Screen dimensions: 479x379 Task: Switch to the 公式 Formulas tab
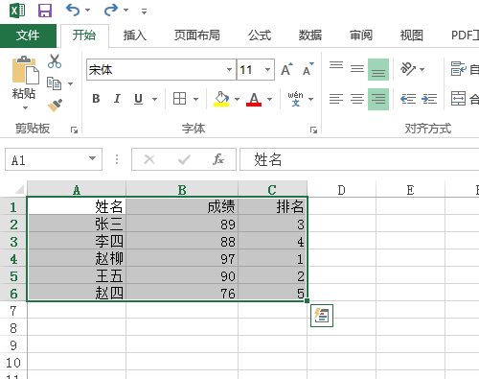[x=260, y=36]
